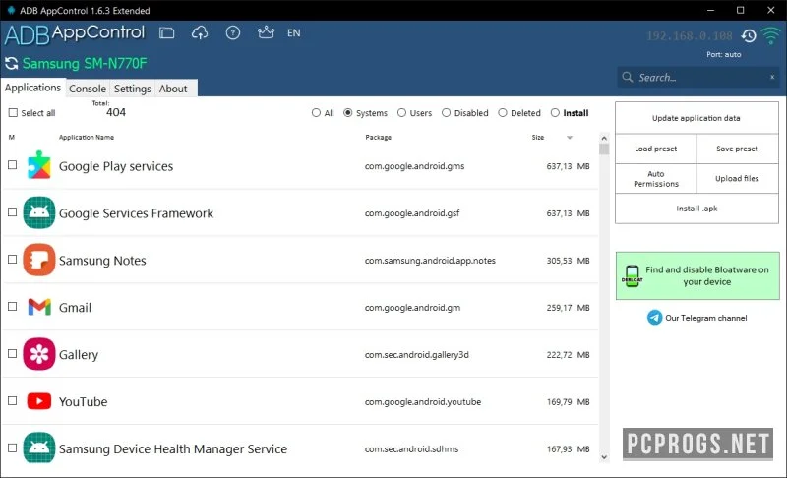
Task: Click the Package column header
Action: point(378,137)
